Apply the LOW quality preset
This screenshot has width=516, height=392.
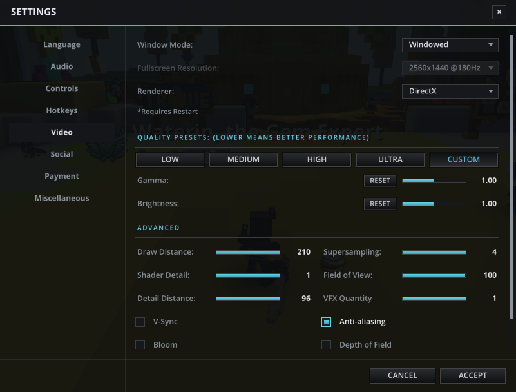(x=170, y=159)
